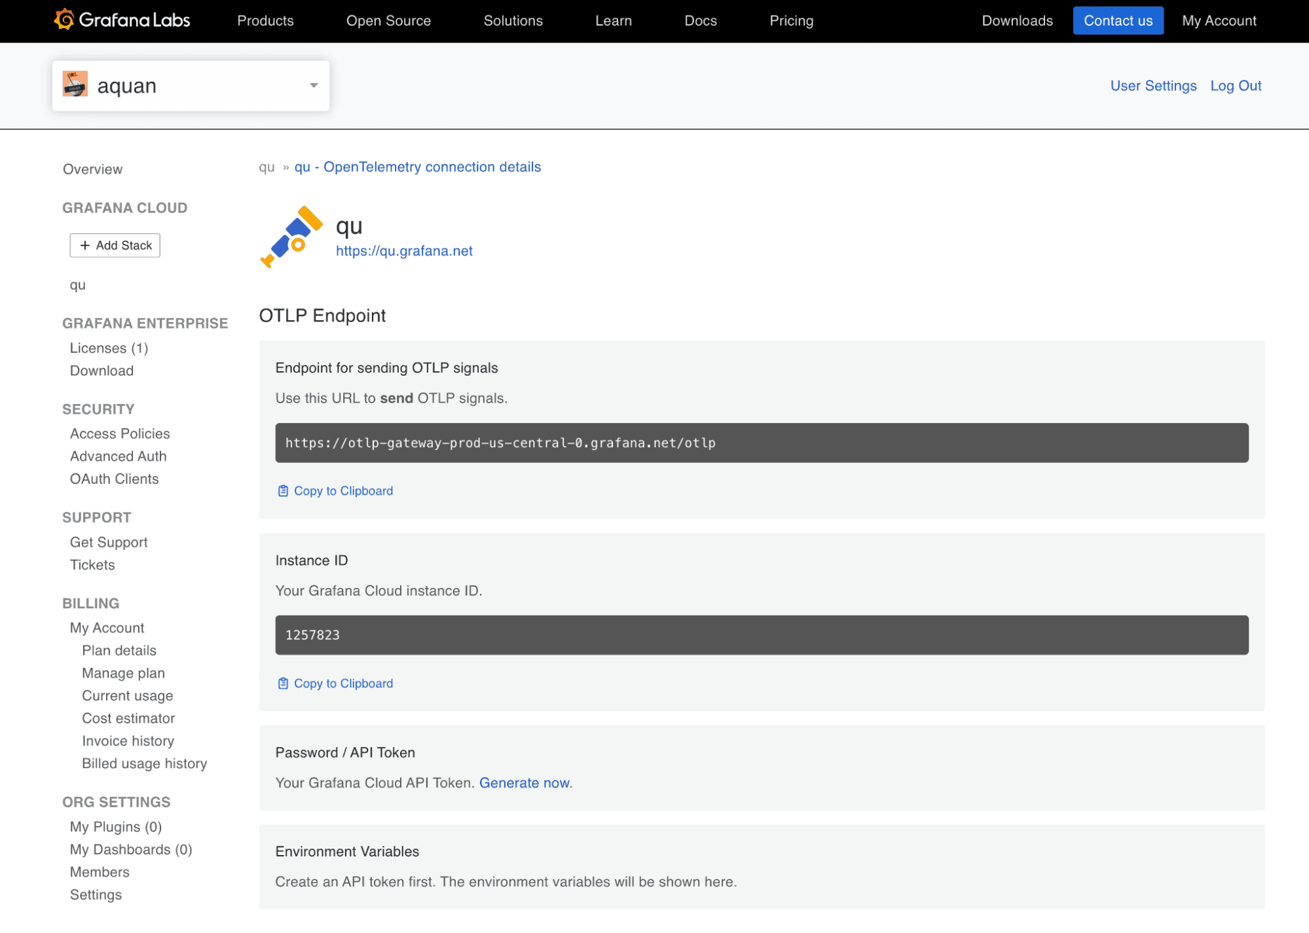Open User Settings link

pos(1152,86)
